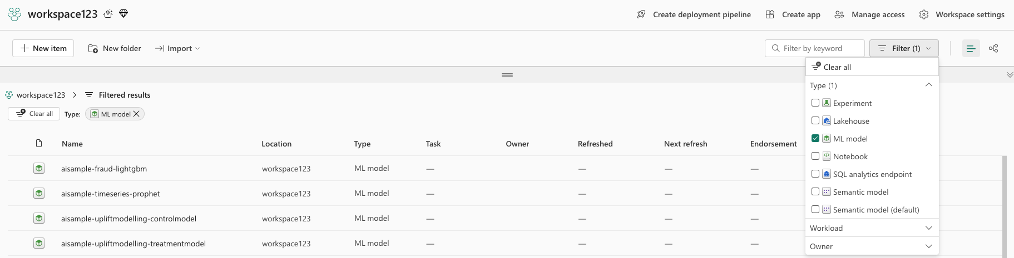Image resolution: width=1014 pixels, height=258 pixels.
Task: Click the workspace diamond capacity icon
Action: [123, 14]
